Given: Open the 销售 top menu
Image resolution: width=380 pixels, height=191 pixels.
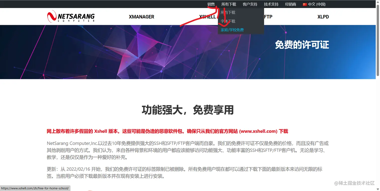Looking at the screenshot, I should click(x=211, y=4).
